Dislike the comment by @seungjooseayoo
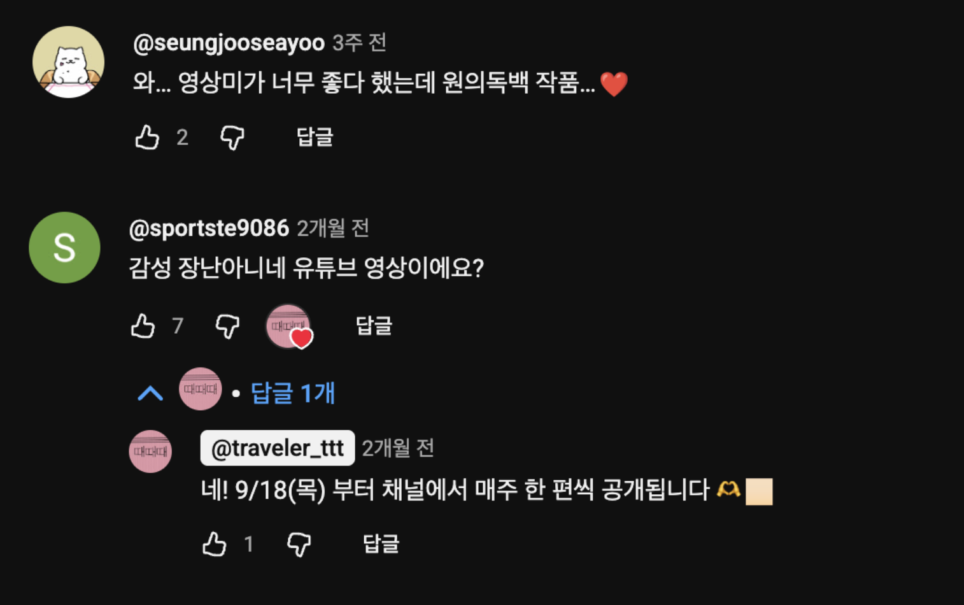This screenshot has width=964, height=605. (x=232, y=137)
